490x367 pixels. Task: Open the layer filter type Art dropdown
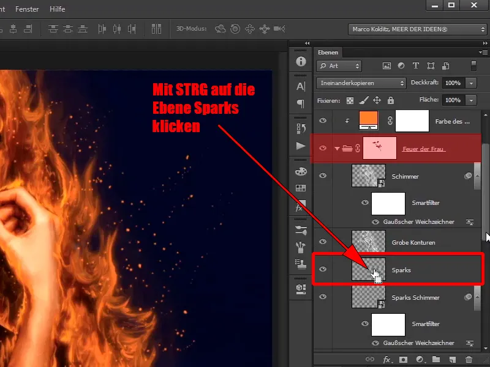tap(339, 66)
